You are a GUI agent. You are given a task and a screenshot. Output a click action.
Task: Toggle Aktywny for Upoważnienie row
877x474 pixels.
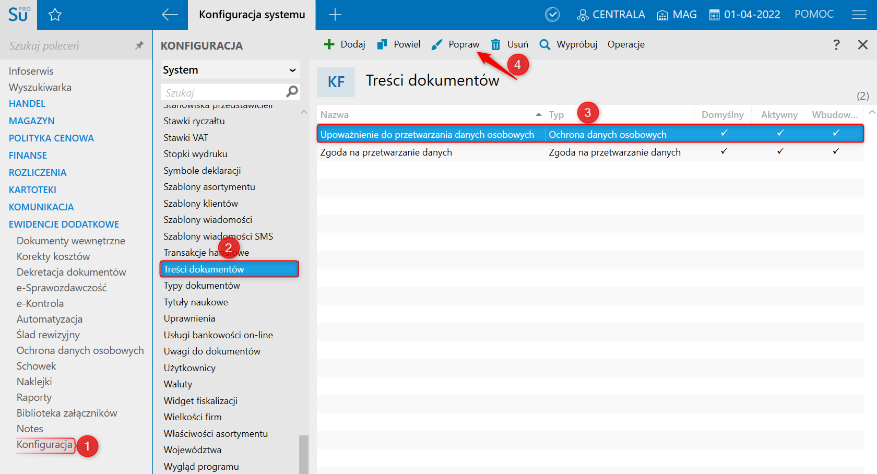coord(780,134)
